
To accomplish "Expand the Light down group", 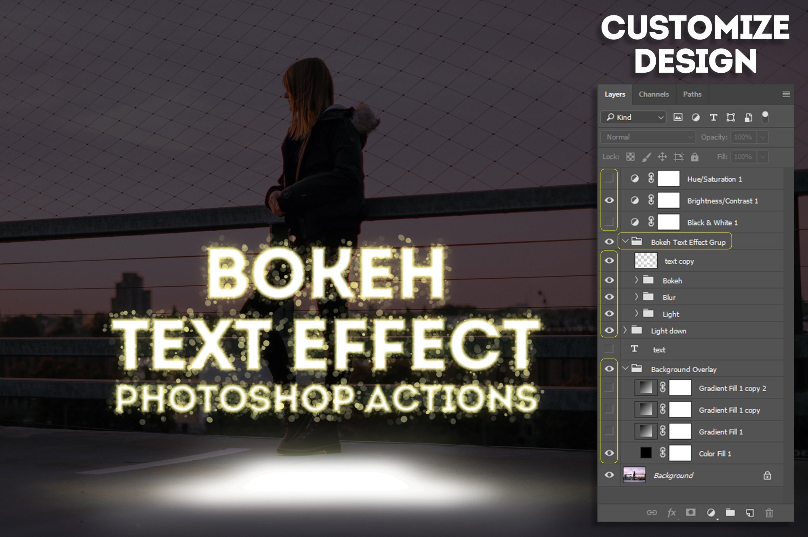I will (x=625, y=330).
